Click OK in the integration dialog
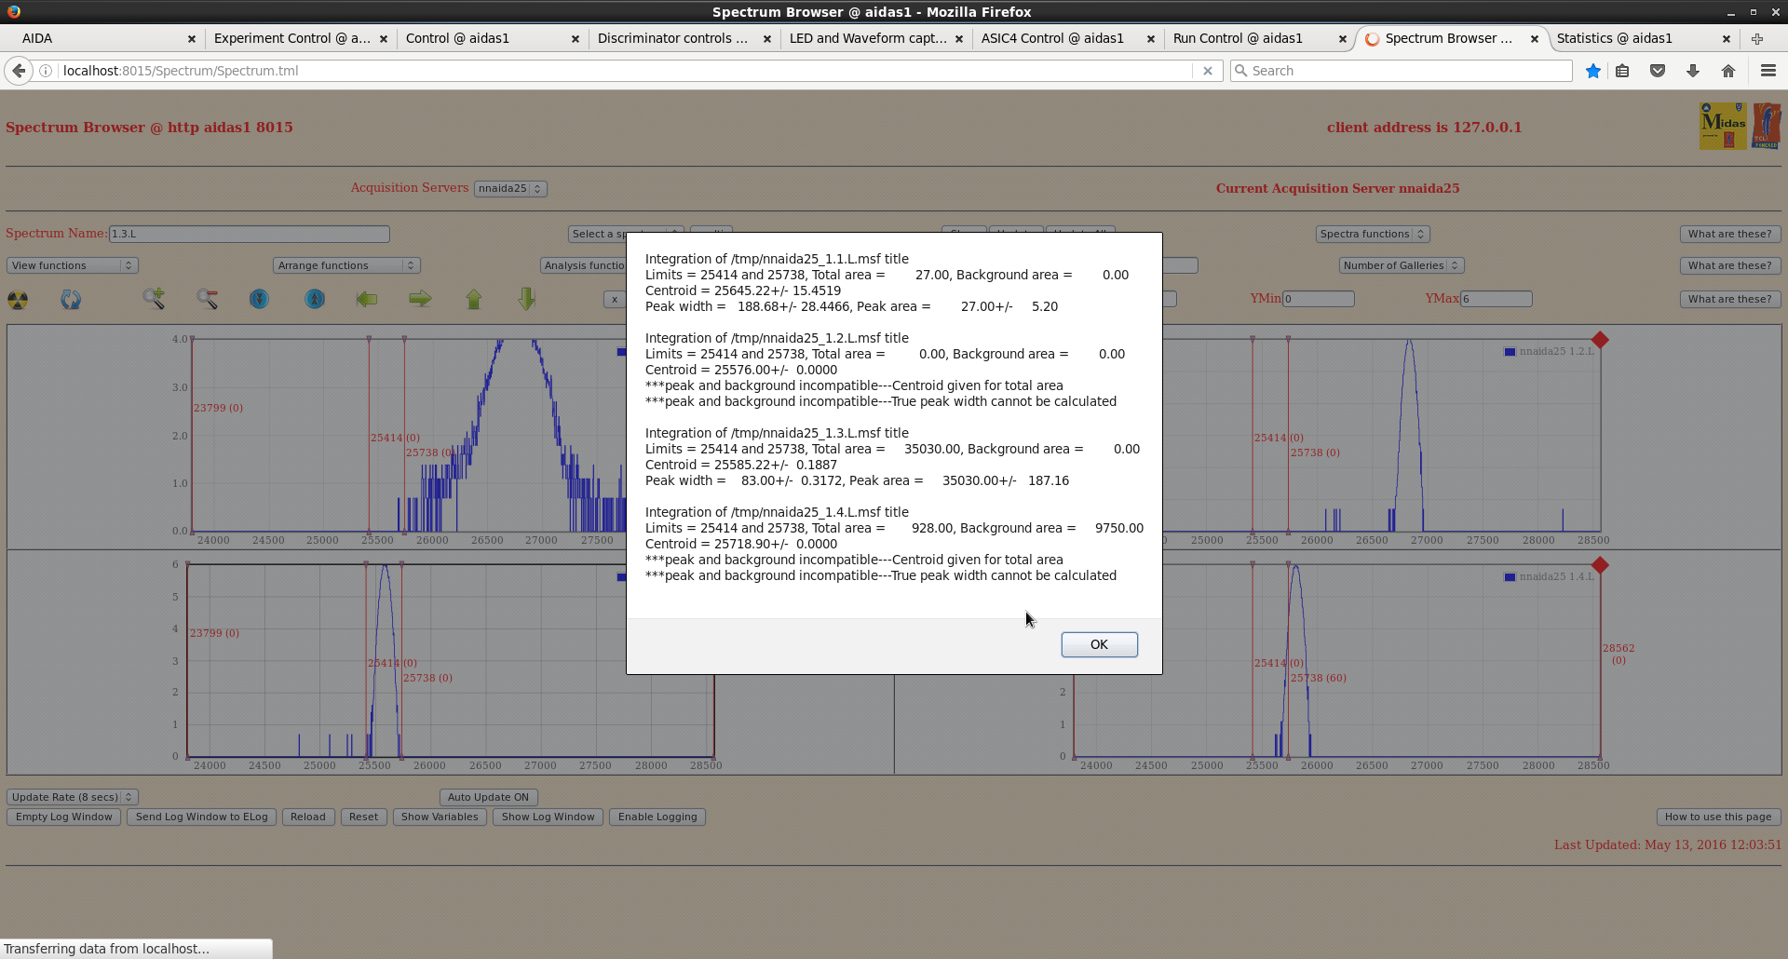1788x959 pixels. tap(1099, 644)
